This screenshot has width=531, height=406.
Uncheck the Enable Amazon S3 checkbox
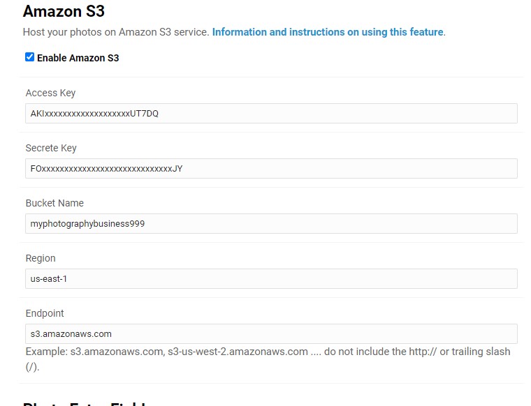29,57
